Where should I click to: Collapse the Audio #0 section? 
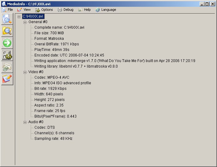pos(25,122)
